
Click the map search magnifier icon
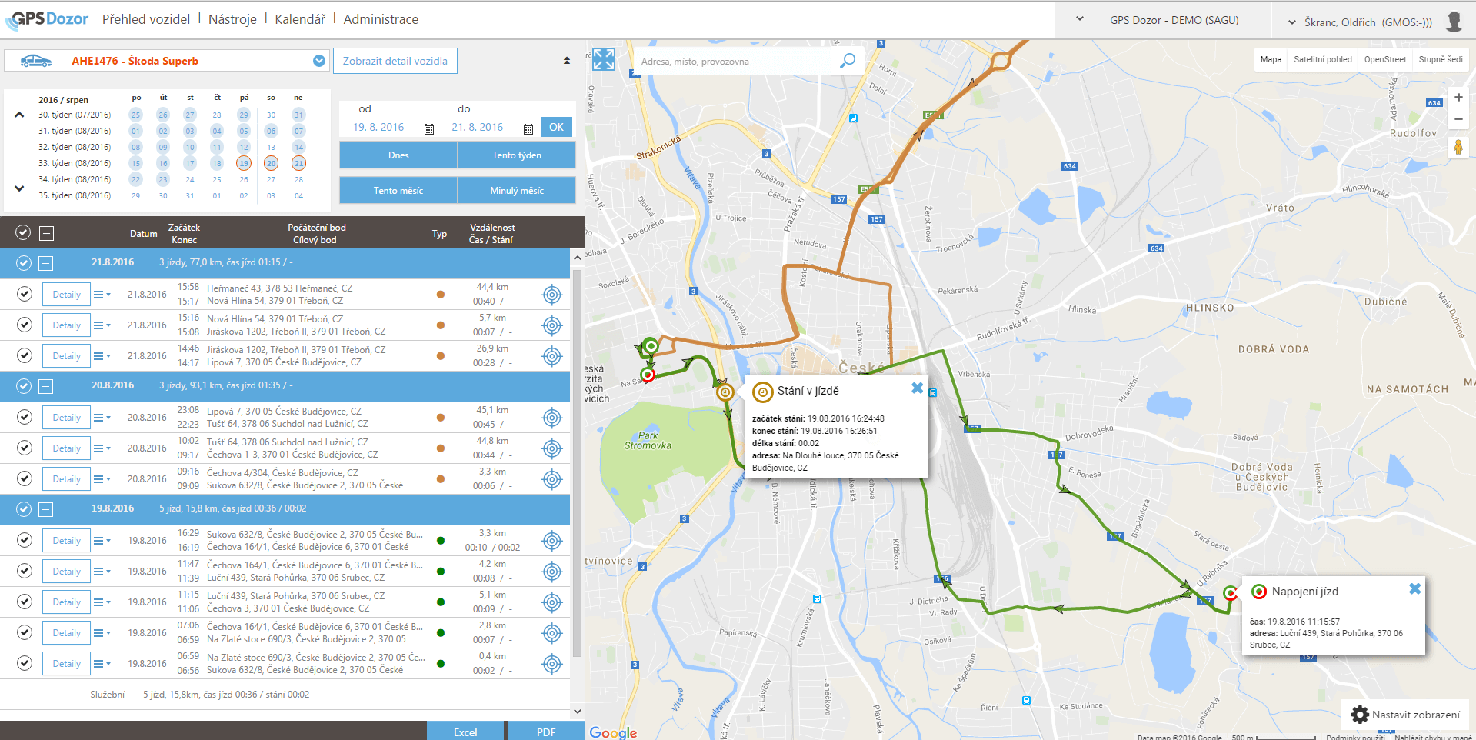click(847, 61)
